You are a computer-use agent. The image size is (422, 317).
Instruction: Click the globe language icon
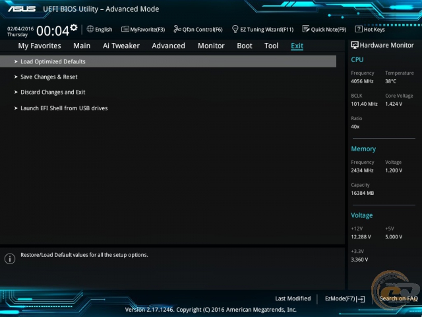coord(90,29)
